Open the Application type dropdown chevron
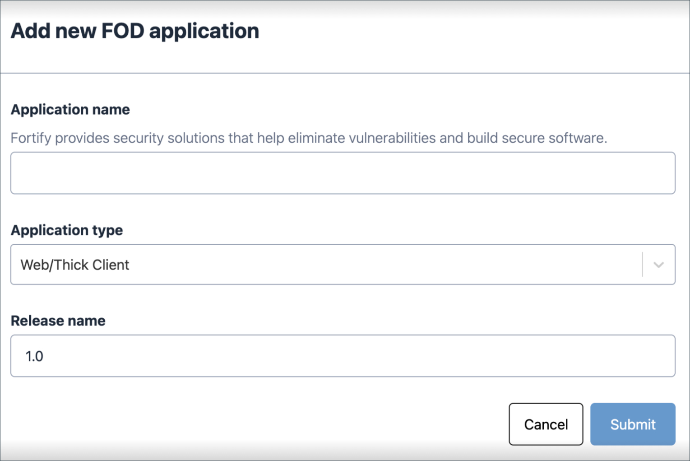Image resolution: width=690 pixels, height=461 pixels. (x=658, y=265)
